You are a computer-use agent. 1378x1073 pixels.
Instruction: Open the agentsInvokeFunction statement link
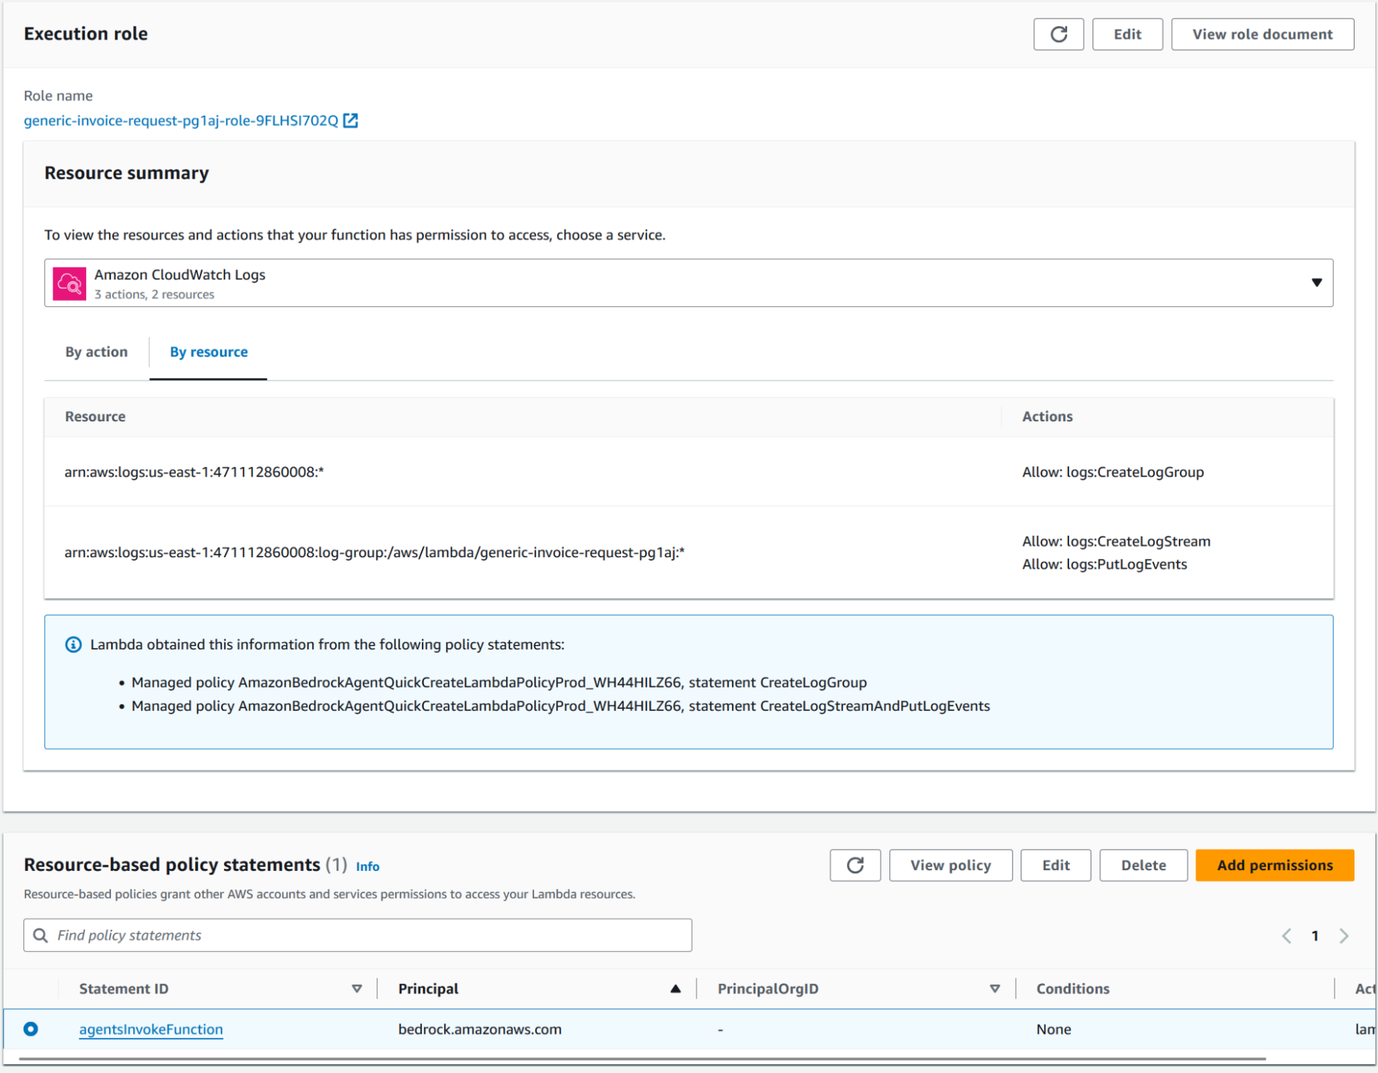(151, 1030)
